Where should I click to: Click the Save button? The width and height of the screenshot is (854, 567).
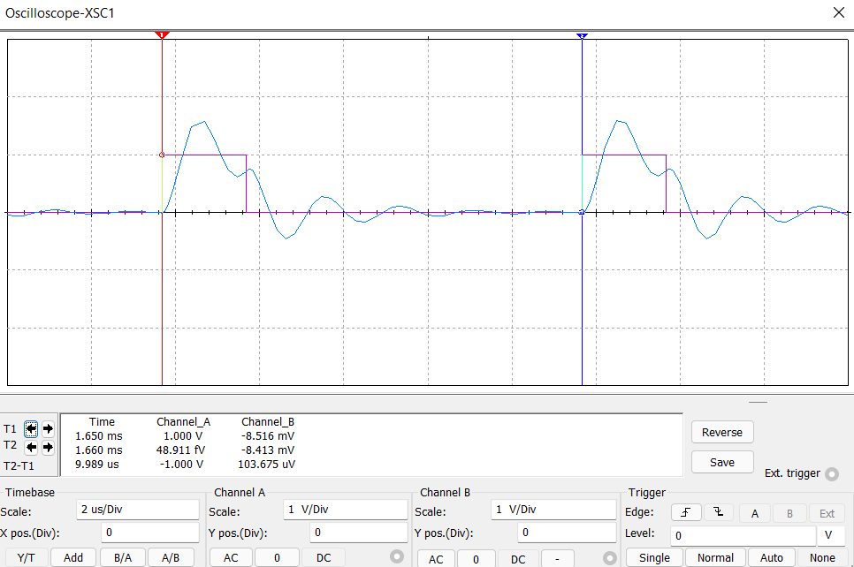pyautogui.click(x=722, y=462)
